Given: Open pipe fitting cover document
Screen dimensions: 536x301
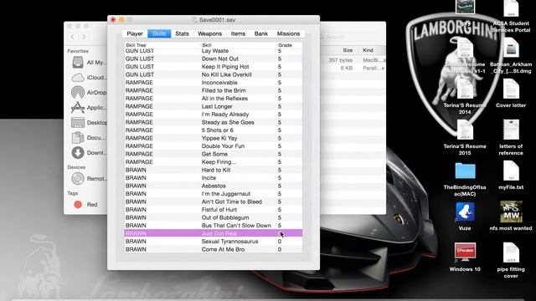Looking at the screenshot, I should coord(511,253).
